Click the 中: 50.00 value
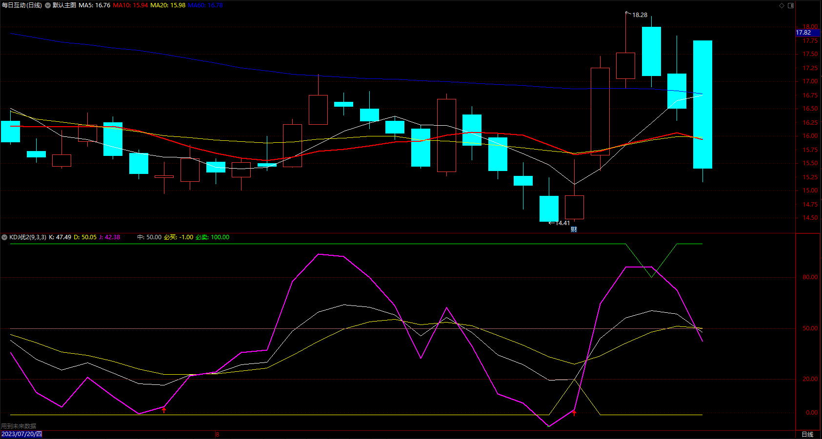The image size is (822, 439). 149,237
